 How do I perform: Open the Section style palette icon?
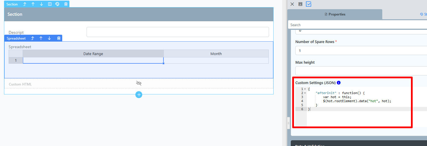[57, 4]
